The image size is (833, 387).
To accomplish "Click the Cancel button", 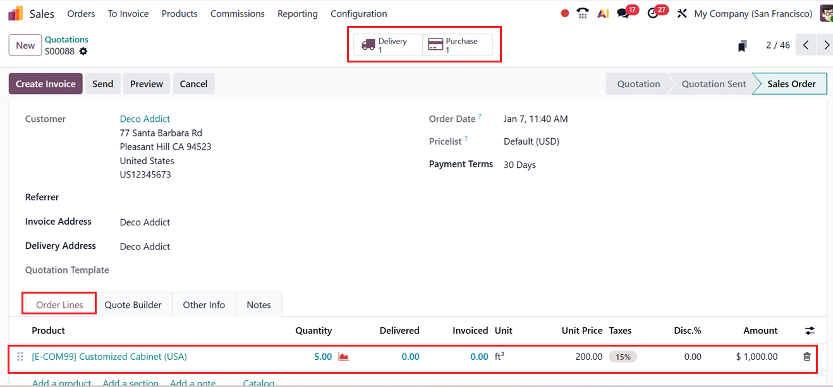I will click(193, 84).
